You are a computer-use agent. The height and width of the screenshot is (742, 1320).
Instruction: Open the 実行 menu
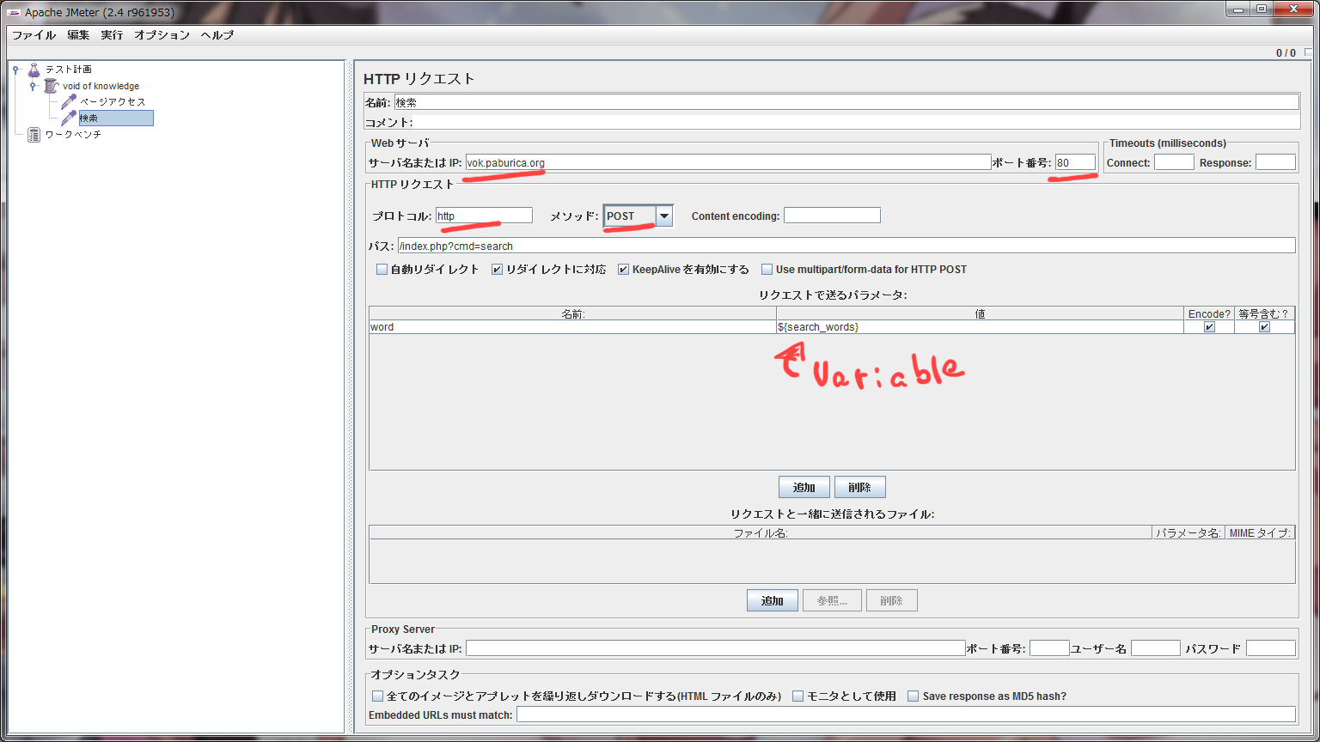coord(112,35)
